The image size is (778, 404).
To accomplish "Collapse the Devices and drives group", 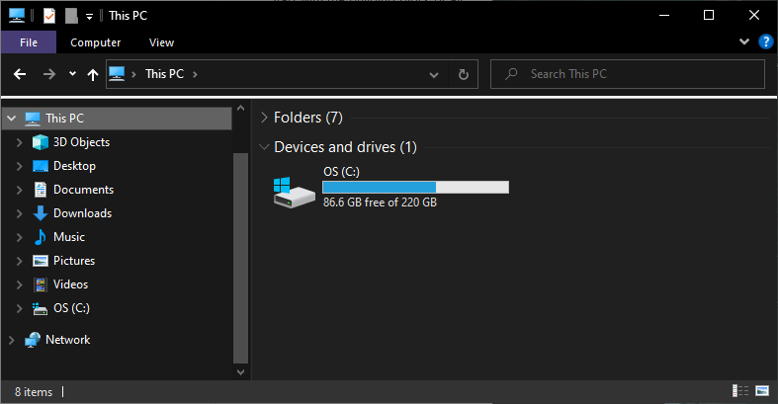I will 264,147.
